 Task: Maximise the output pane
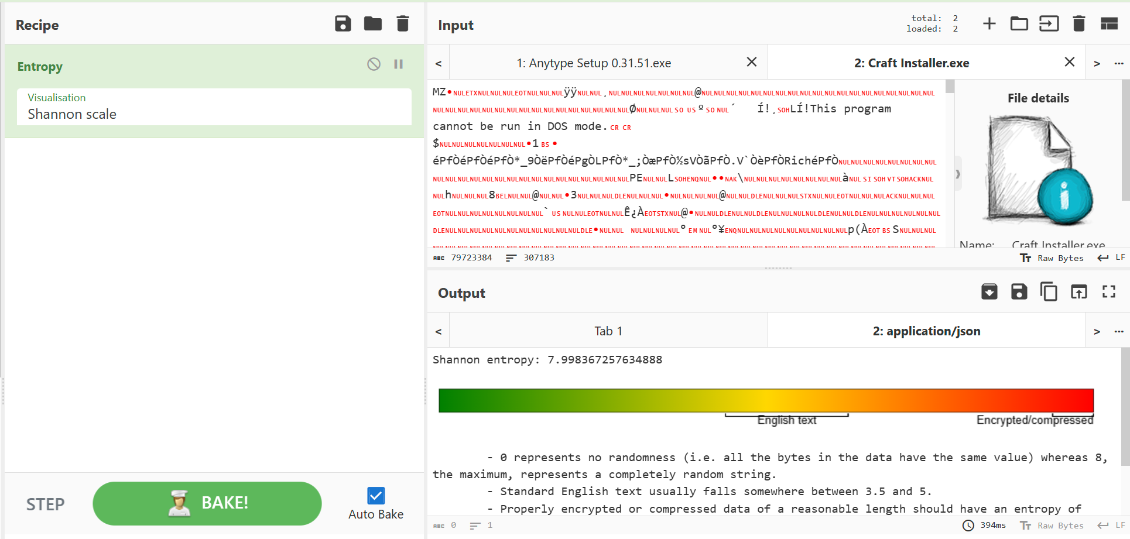[1109, 291]
